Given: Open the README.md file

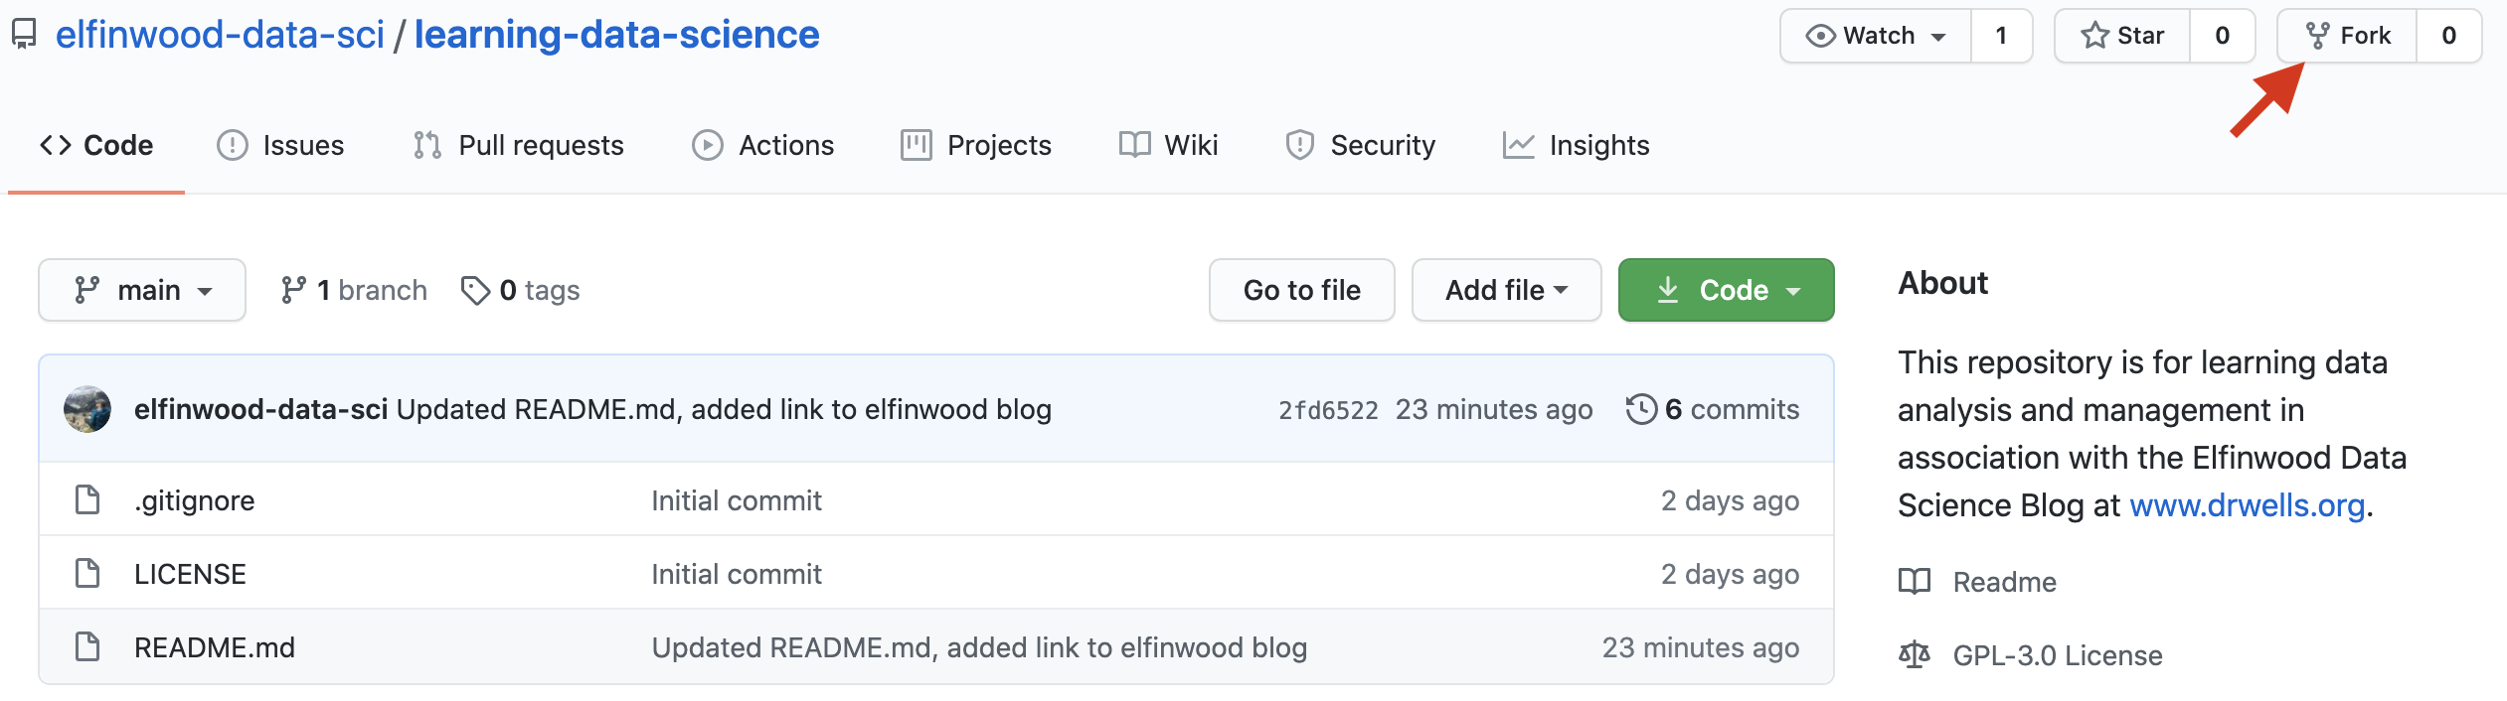Looking at the screenshot, I should click(215, 647).
